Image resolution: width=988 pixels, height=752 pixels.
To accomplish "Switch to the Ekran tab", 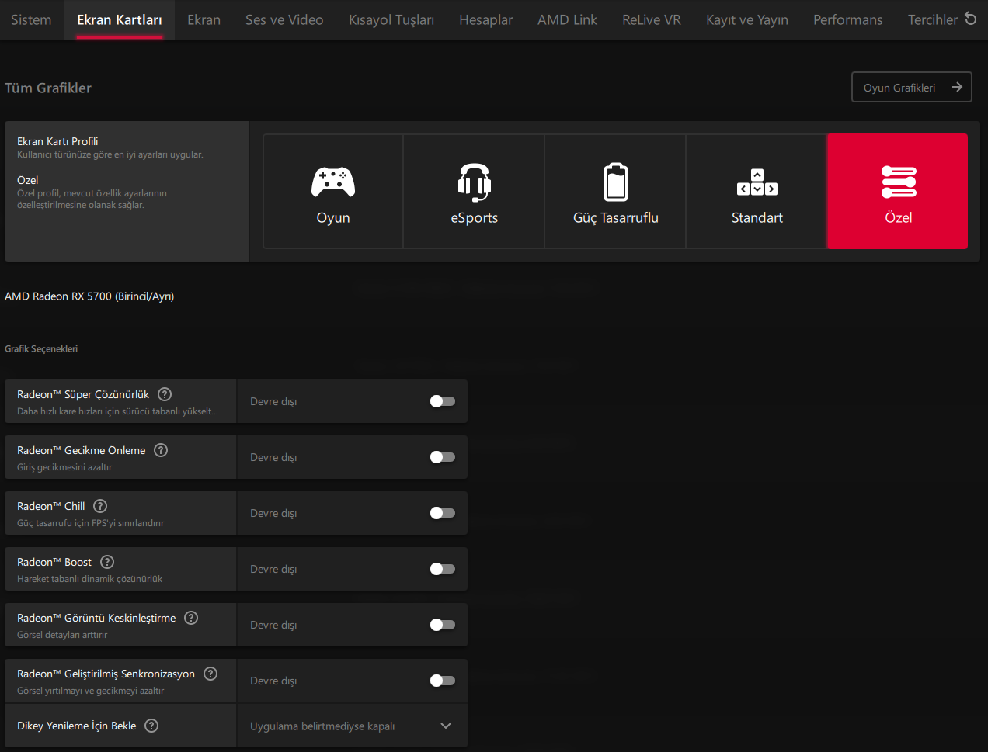I will [x=204, y=19].
